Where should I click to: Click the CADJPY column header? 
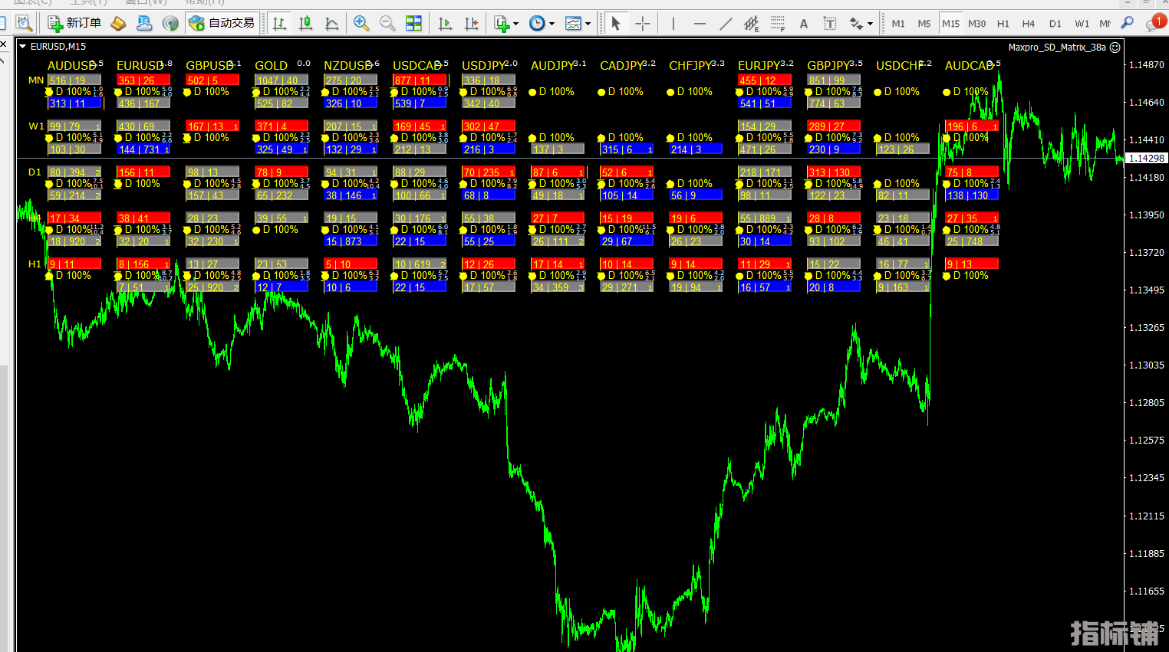(622, 66)
